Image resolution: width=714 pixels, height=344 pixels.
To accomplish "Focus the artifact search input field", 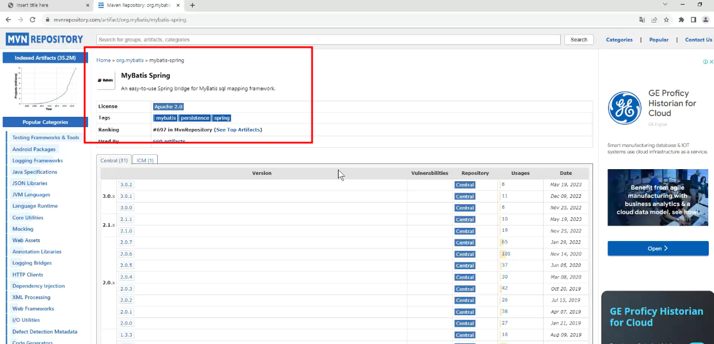I will 328,40.
